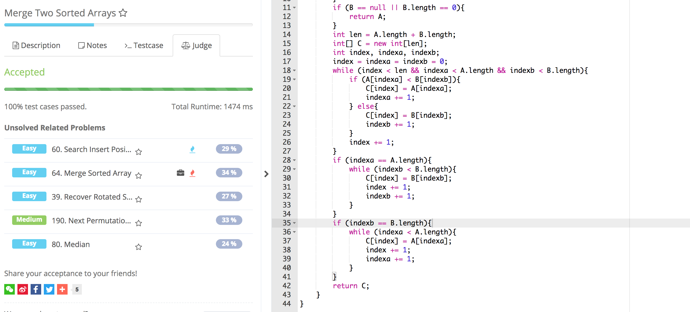
Task: Click the Notes tab note icon
Action: click(81, 45)
